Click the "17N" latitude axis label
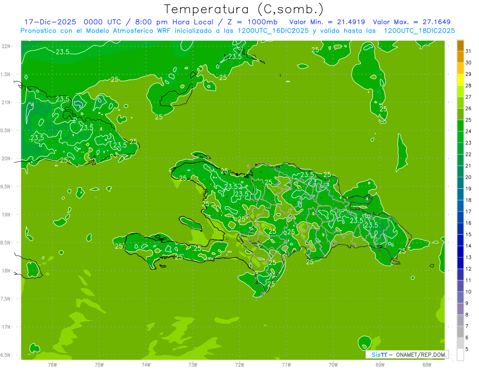 7,327
